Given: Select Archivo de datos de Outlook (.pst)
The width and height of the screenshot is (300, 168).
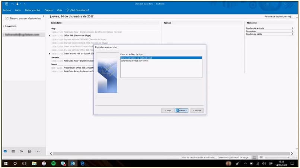Looking at the screenshot, I should (x=161, y=58).
